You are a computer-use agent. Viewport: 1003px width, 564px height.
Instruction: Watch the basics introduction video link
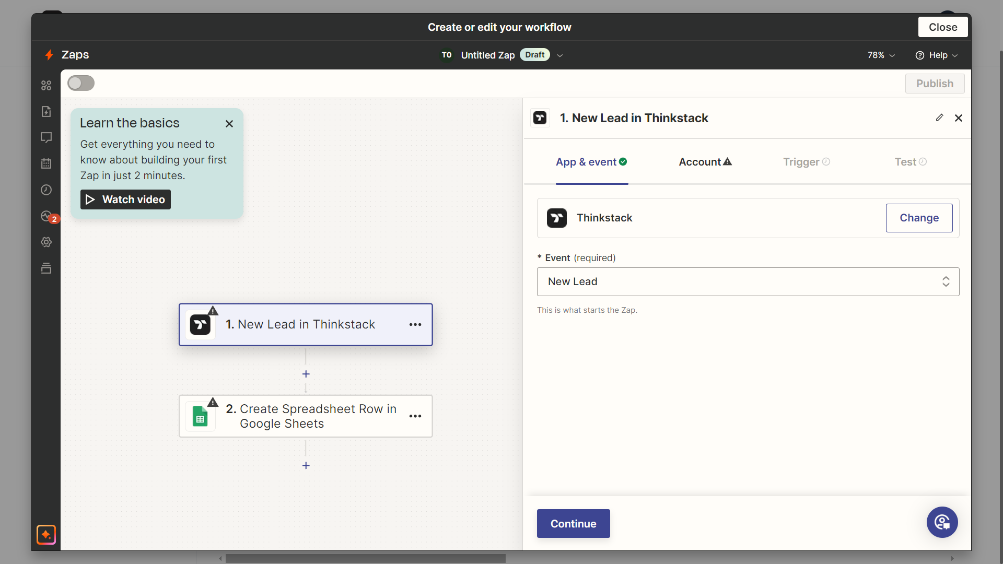click(125, 199)
